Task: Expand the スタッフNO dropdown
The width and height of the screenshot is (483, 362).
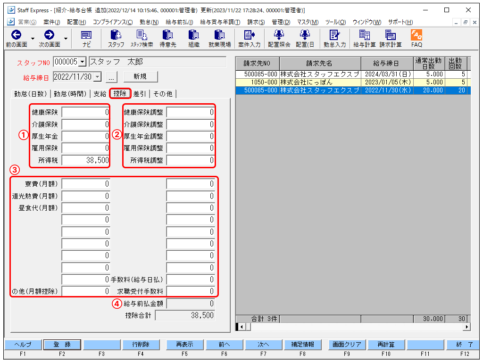Action: [x=83, y=62]
